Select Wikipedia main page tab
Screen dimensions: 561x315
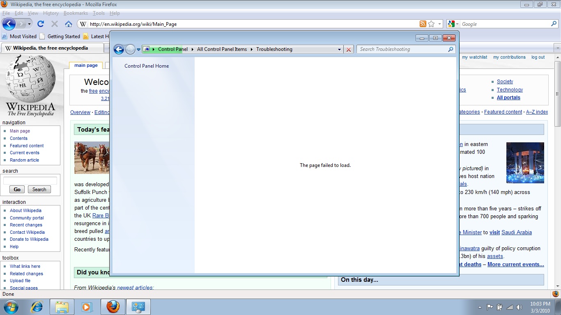[x=86, y=66]
